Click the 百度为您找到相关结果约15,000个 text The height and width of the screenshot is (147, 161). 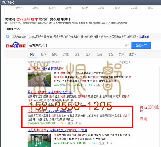tap(45, 62)
